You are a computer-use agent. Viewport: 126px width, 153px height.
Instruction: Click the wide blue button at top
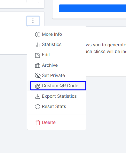click(92, 8)
